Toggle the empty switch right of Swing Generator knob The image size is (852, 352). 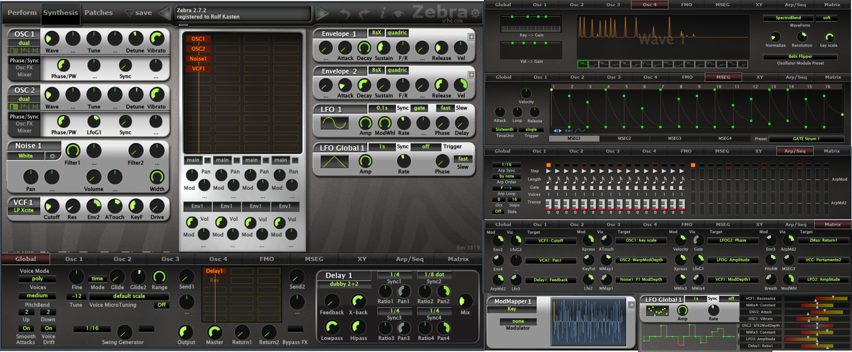[x=146, y=329]
